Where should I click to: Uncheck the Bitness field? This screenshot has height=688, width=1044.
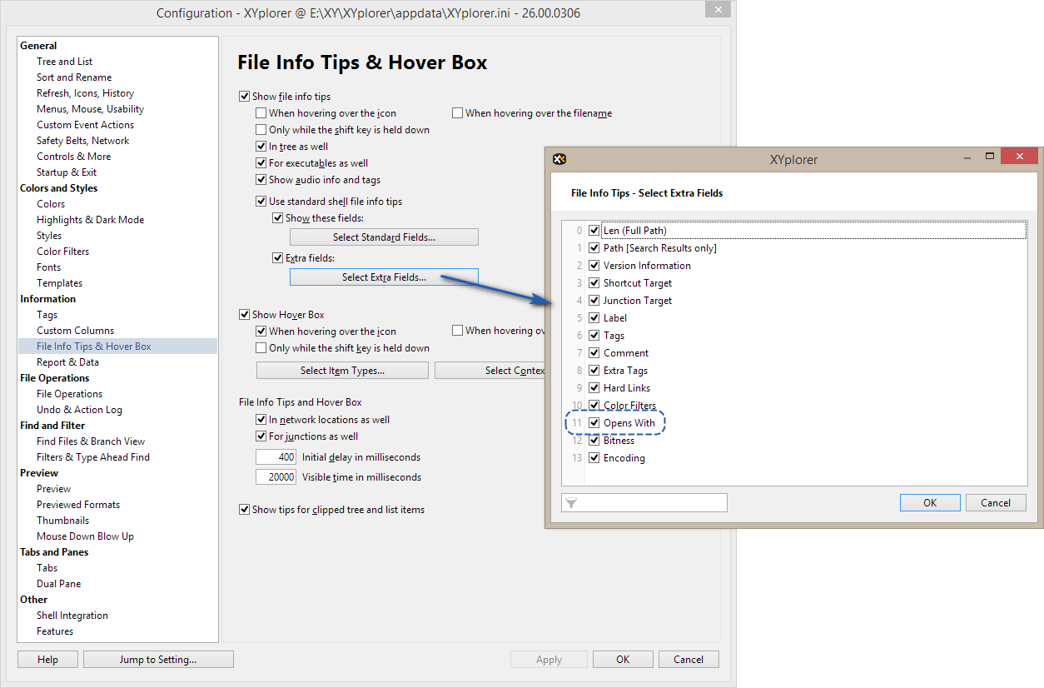pyautogui.click(x=594, y=441)
